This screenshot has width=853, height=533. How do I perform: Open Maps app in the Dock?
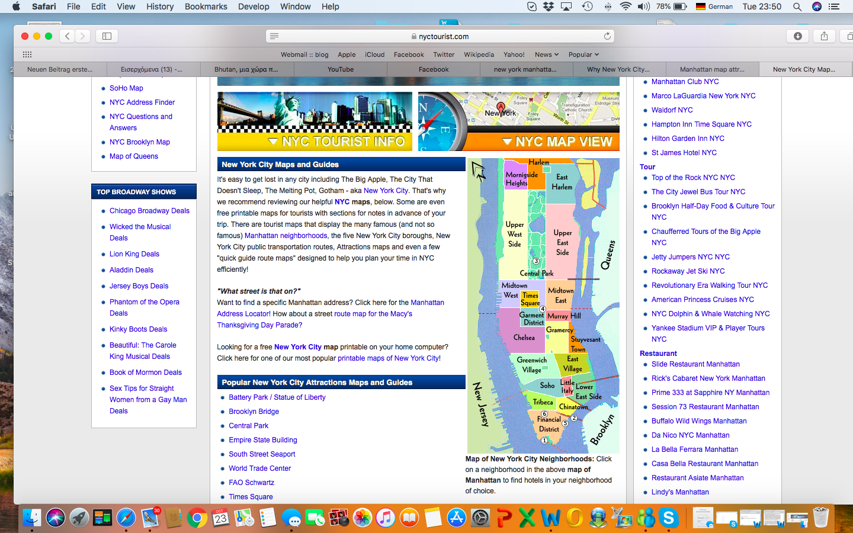click(244, 518)
